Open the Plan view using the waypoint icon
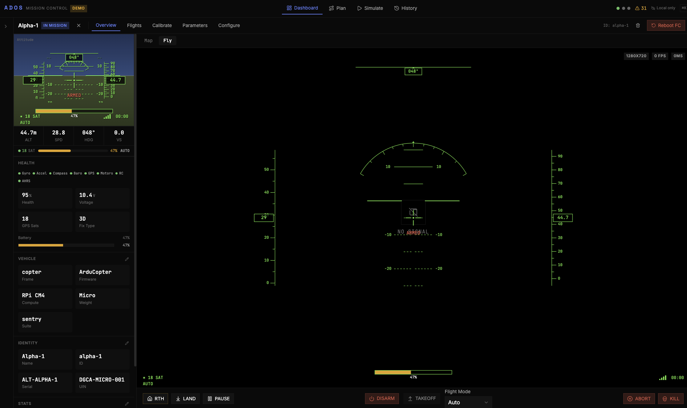This screenshot has height=408, width=687. (331, 8)
